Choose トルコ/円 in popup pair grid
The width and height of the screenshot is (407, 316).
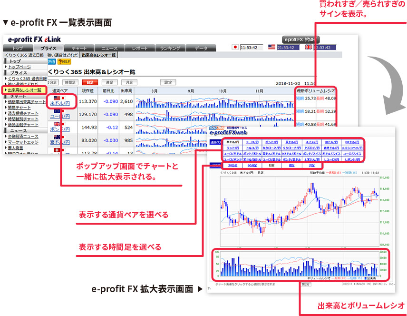(x=252, y=148)
